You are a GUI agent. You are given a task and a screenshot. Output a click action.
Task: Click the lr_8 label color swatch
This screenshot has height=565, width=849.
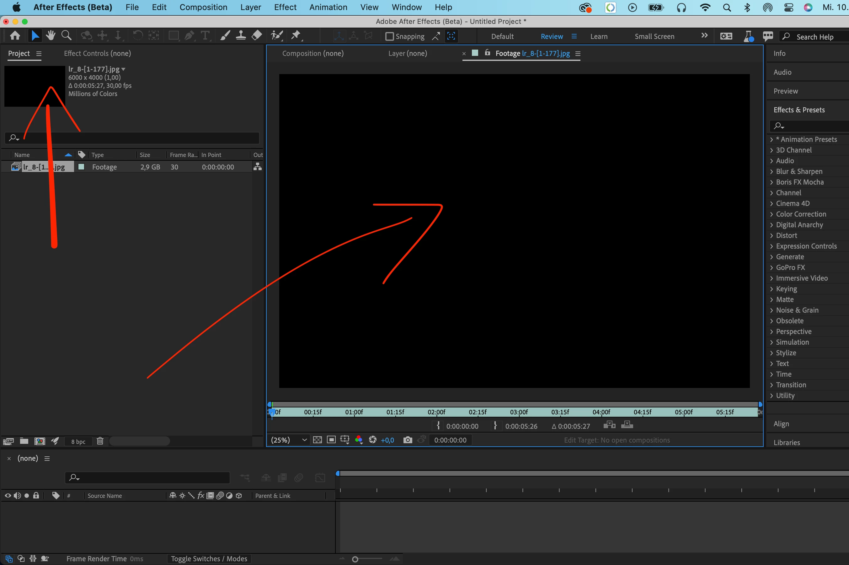coord(81,167)
